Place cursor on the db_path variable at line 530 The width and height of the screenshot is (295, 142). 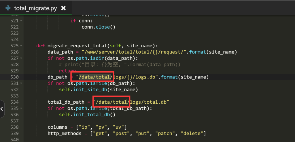[x=58, y=77]
